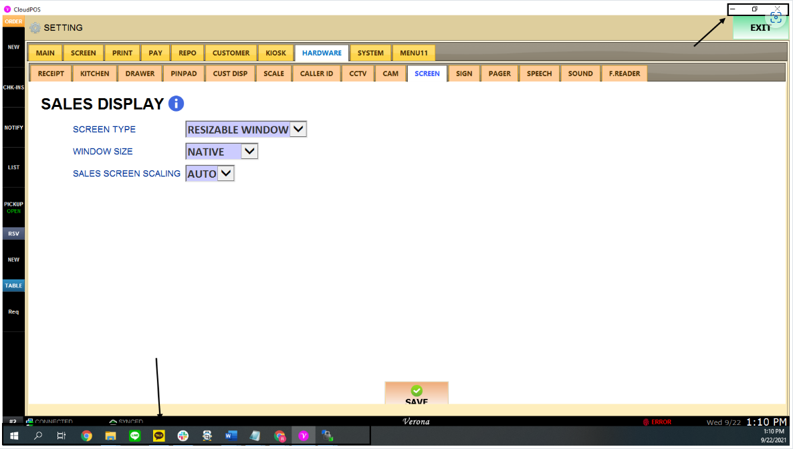Switch to the MAIN settings tab

(45, 53)
